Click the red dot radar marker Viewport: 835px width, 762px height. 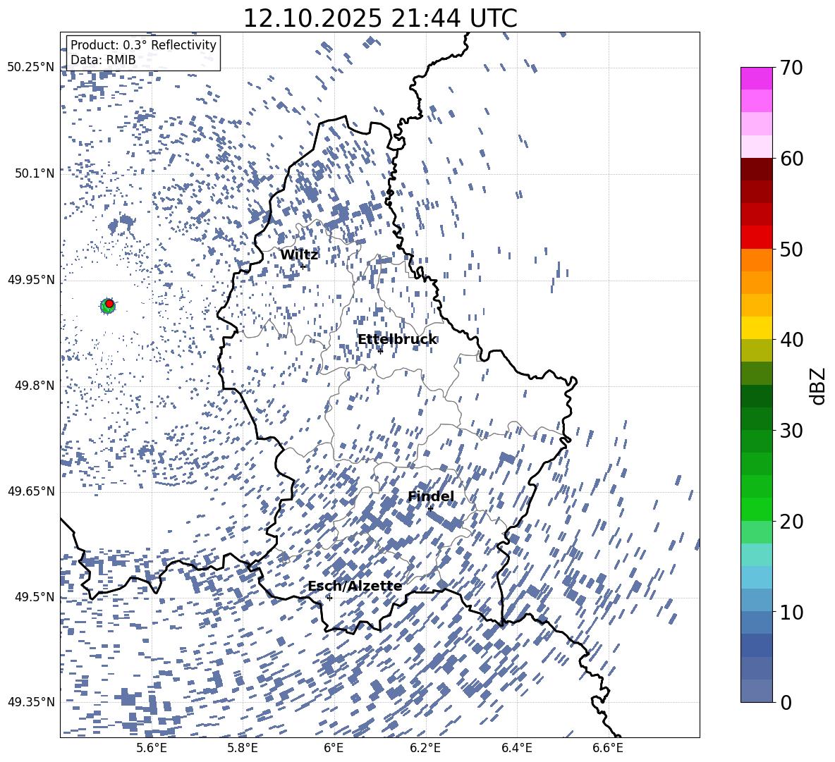point(109,303)
